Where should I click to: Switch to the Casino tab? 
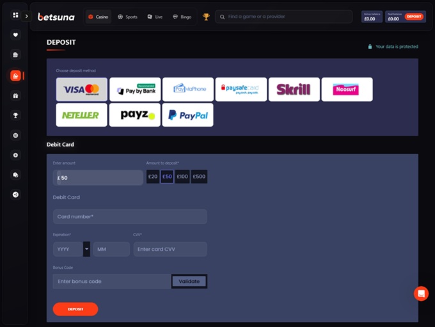coord(99,17)
